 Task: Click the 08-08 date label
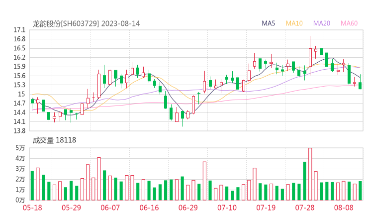point(344,208)
